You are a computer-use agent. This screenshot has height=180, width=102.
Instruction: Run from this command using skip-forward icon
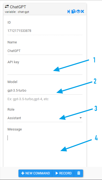(x=69, y=12)
